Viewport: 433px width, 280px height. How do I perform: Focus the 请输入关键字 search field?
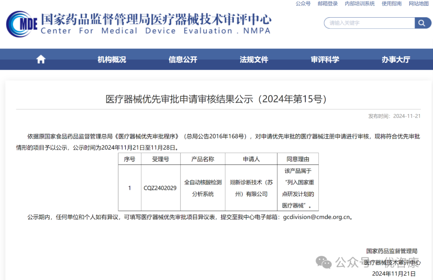[x=369, y=23]
